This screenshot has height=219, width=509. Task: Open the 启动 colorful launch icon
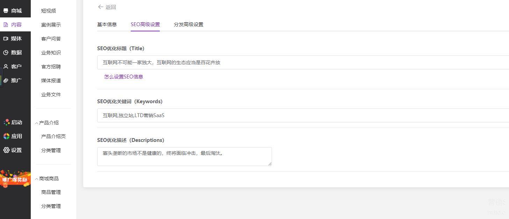[x=6, y=122]
